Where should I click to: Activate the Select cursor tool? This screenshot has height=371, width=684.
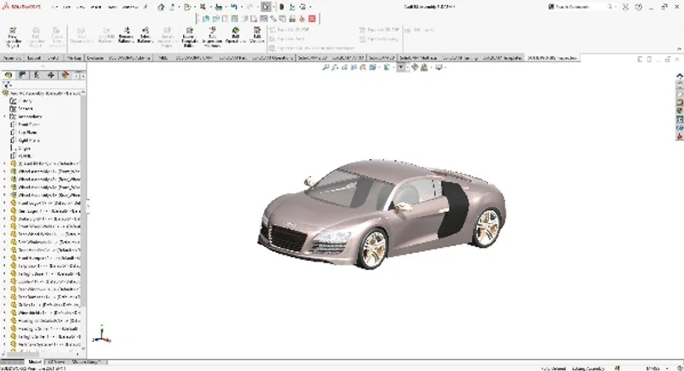[266, 7]
